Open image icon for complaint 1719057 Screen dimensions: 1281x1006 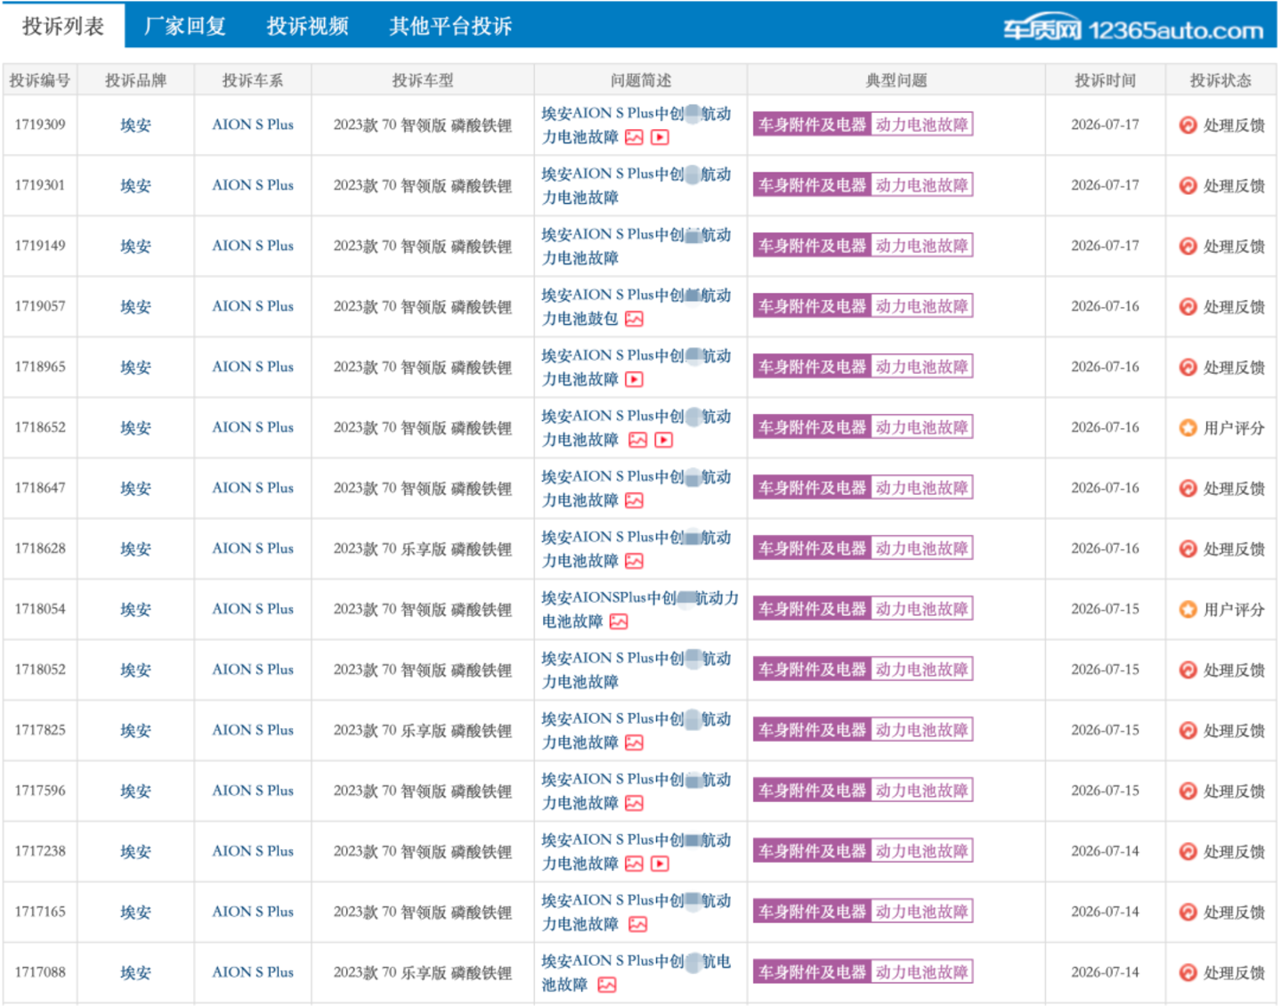[x=634, y=319]
